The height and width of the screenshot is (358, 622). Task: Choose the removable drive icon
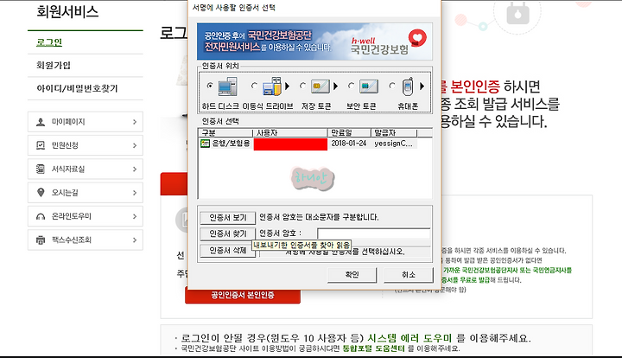click(272, 86)
